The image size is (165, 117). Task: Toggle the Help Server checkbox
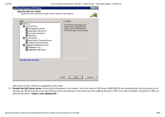coord(27,36)
